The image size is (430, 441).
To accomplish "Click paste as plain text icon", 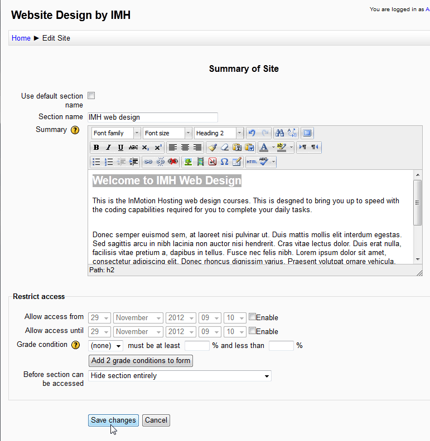I will pos(237,148).
